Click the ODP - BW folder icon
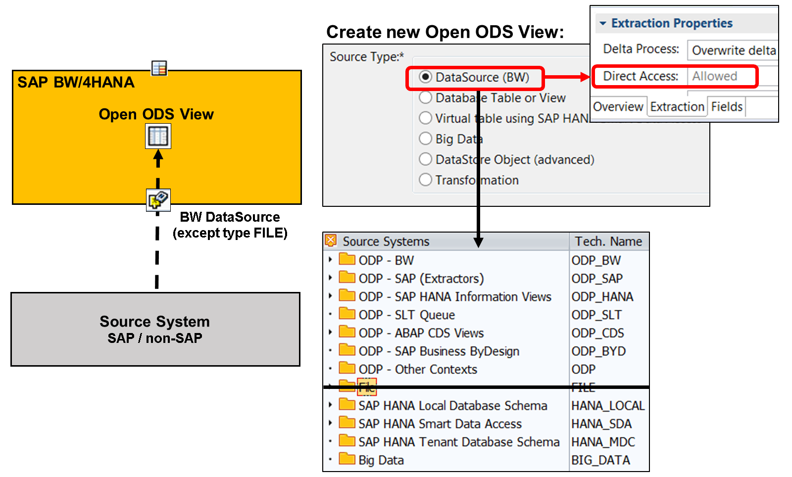The width and height of the screenshot is (792, 477). (x=347, y=259)
